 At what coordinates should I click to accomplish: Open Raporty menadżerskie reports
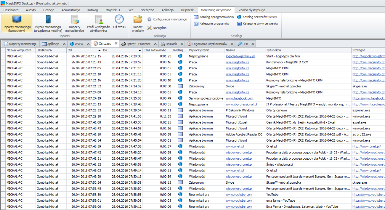[x=75, y=23]
